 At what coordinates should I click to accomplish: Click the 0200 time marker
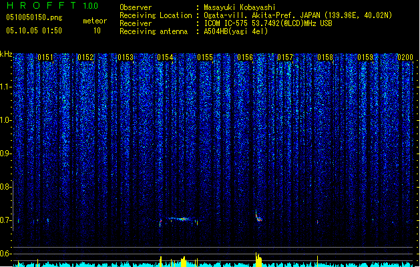pyautogui.click(x=405, y=57)
